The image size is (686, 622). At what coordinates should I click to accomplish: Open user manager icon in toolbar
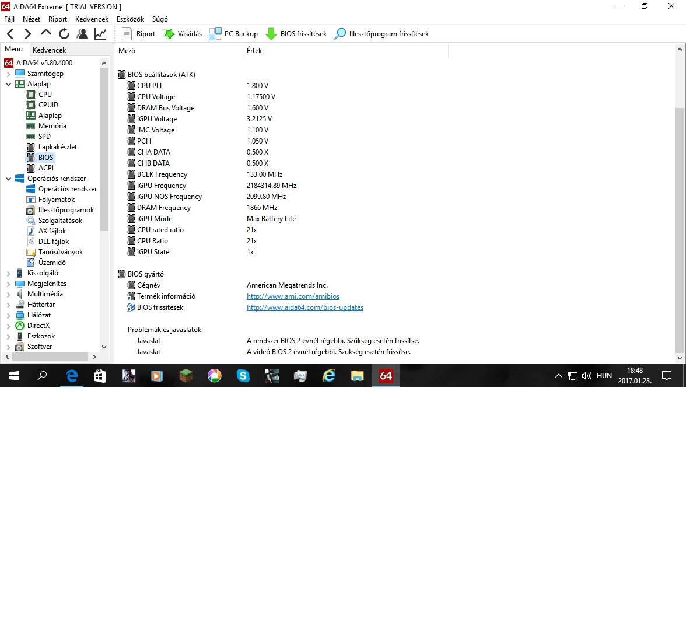82,34
